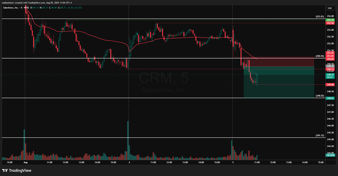Click the 253.00 price axis label
Viewport: 338px width, 176px height.
pyautogui.click(x=330, y=30)
